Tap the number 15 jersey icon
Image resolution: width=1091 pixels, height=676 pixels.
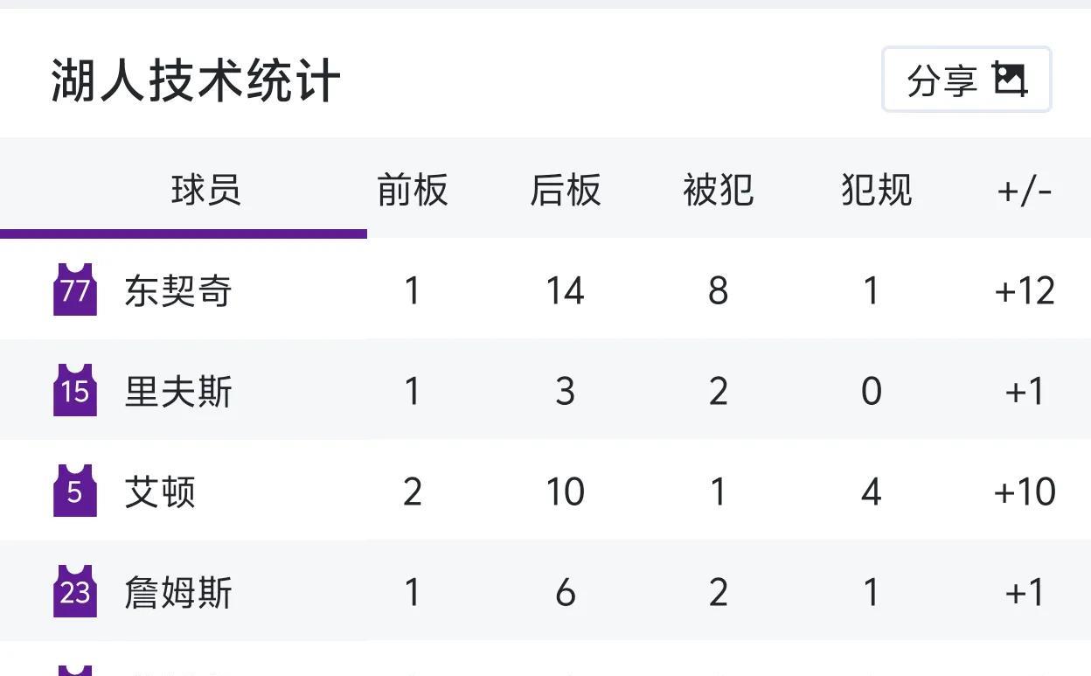(x=75, y=390)
